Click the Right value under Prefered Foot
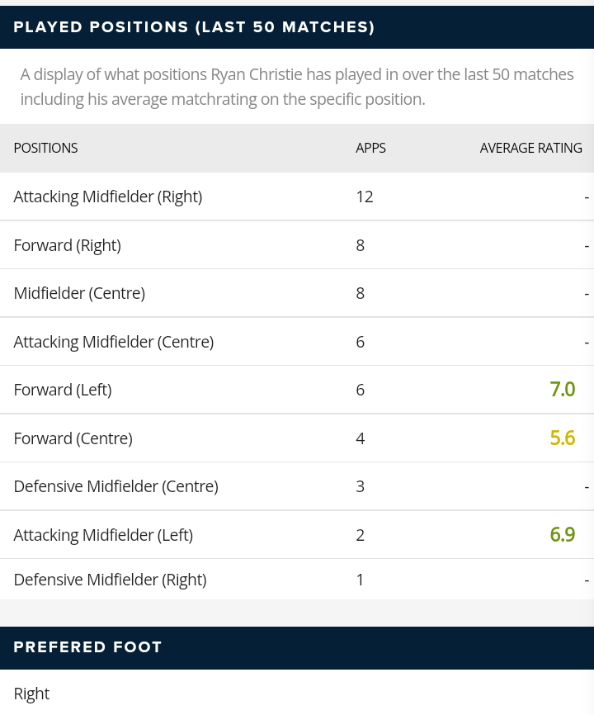The height and width of the screenshot is (715, 594). click(32, 694)
